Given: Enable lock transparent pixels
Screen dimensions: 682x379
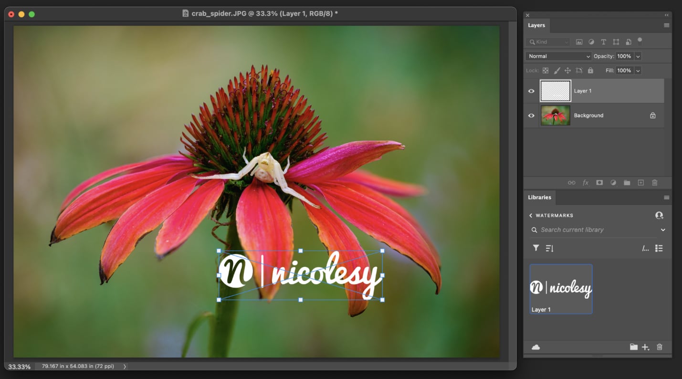Looking at the screenshot, I should (x=545, y=70).
